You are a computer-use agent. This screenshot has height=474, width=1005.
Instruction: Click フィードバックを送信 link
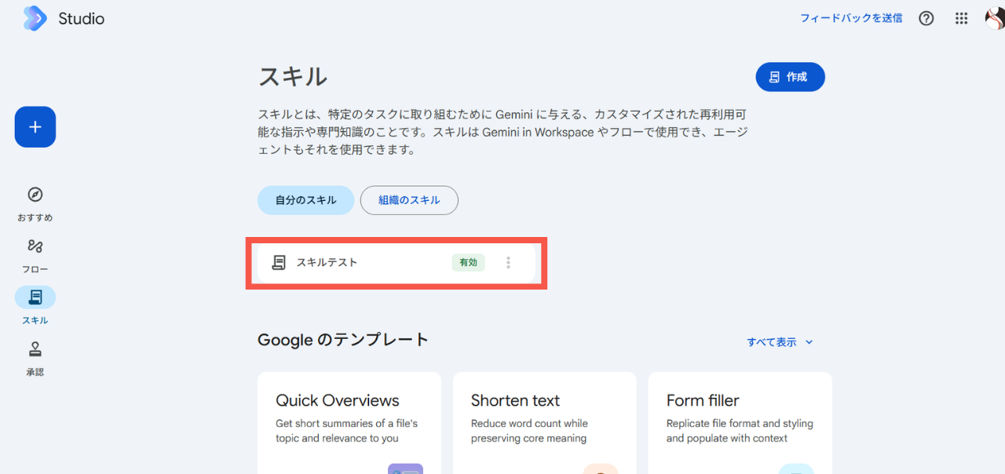point(851,18)
